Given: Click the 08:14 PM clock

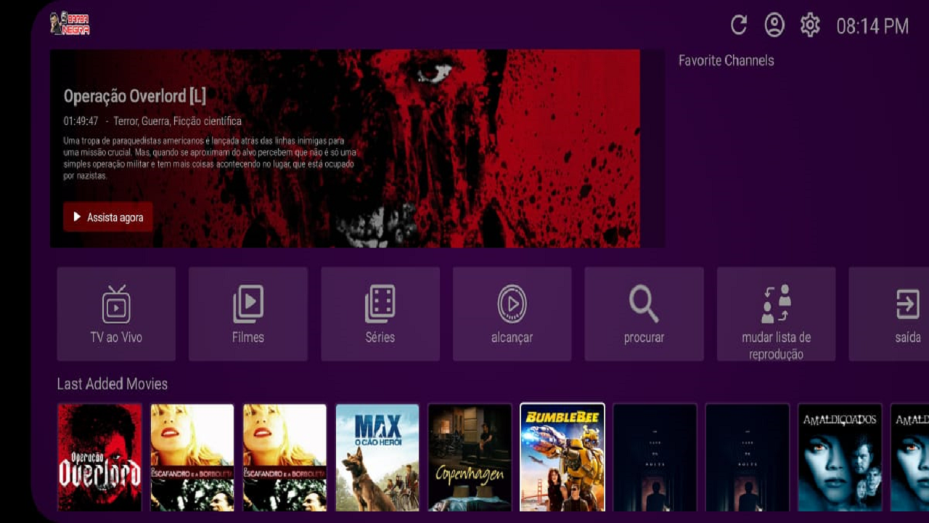Looking at the screenshot, I should (872, 27).
